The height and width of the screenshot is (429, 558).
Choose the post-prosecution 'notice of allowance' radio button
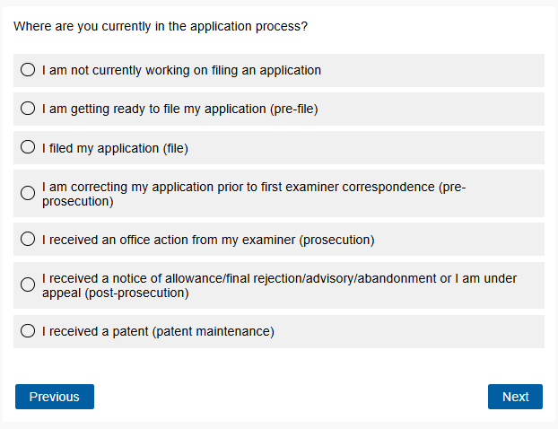tap(28, 285)
